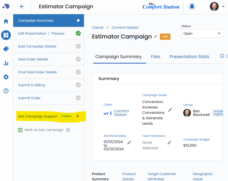Toggle Mark as test campaign checkbox

pyautogui.click(x=20, y=130)
